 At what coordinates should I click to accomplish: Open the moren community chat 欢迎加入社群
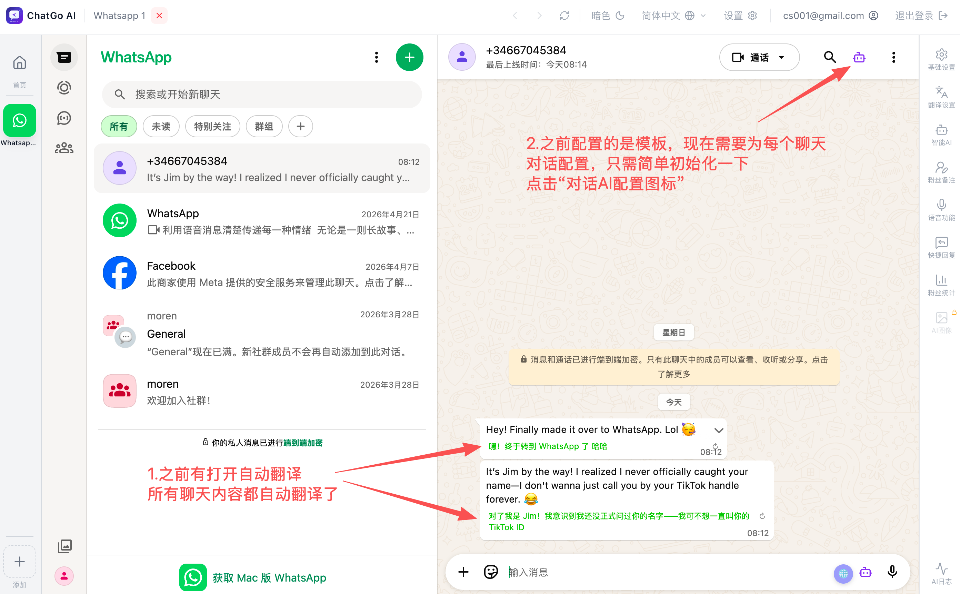[x=262, y=391]
